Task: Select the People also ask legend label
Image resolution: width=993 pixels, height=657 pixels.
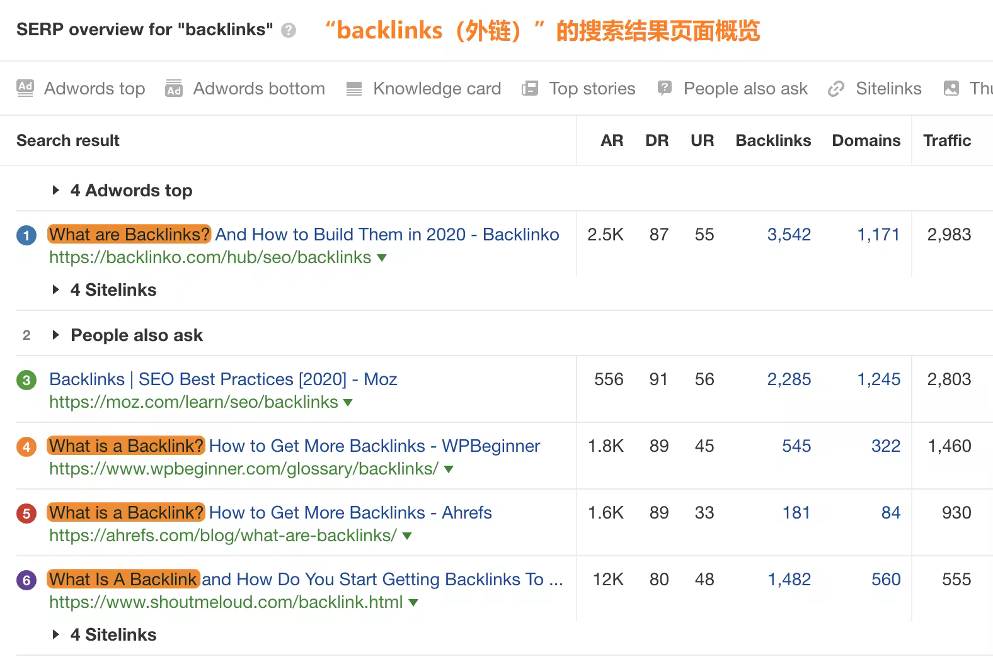Action: pos(745,89)
